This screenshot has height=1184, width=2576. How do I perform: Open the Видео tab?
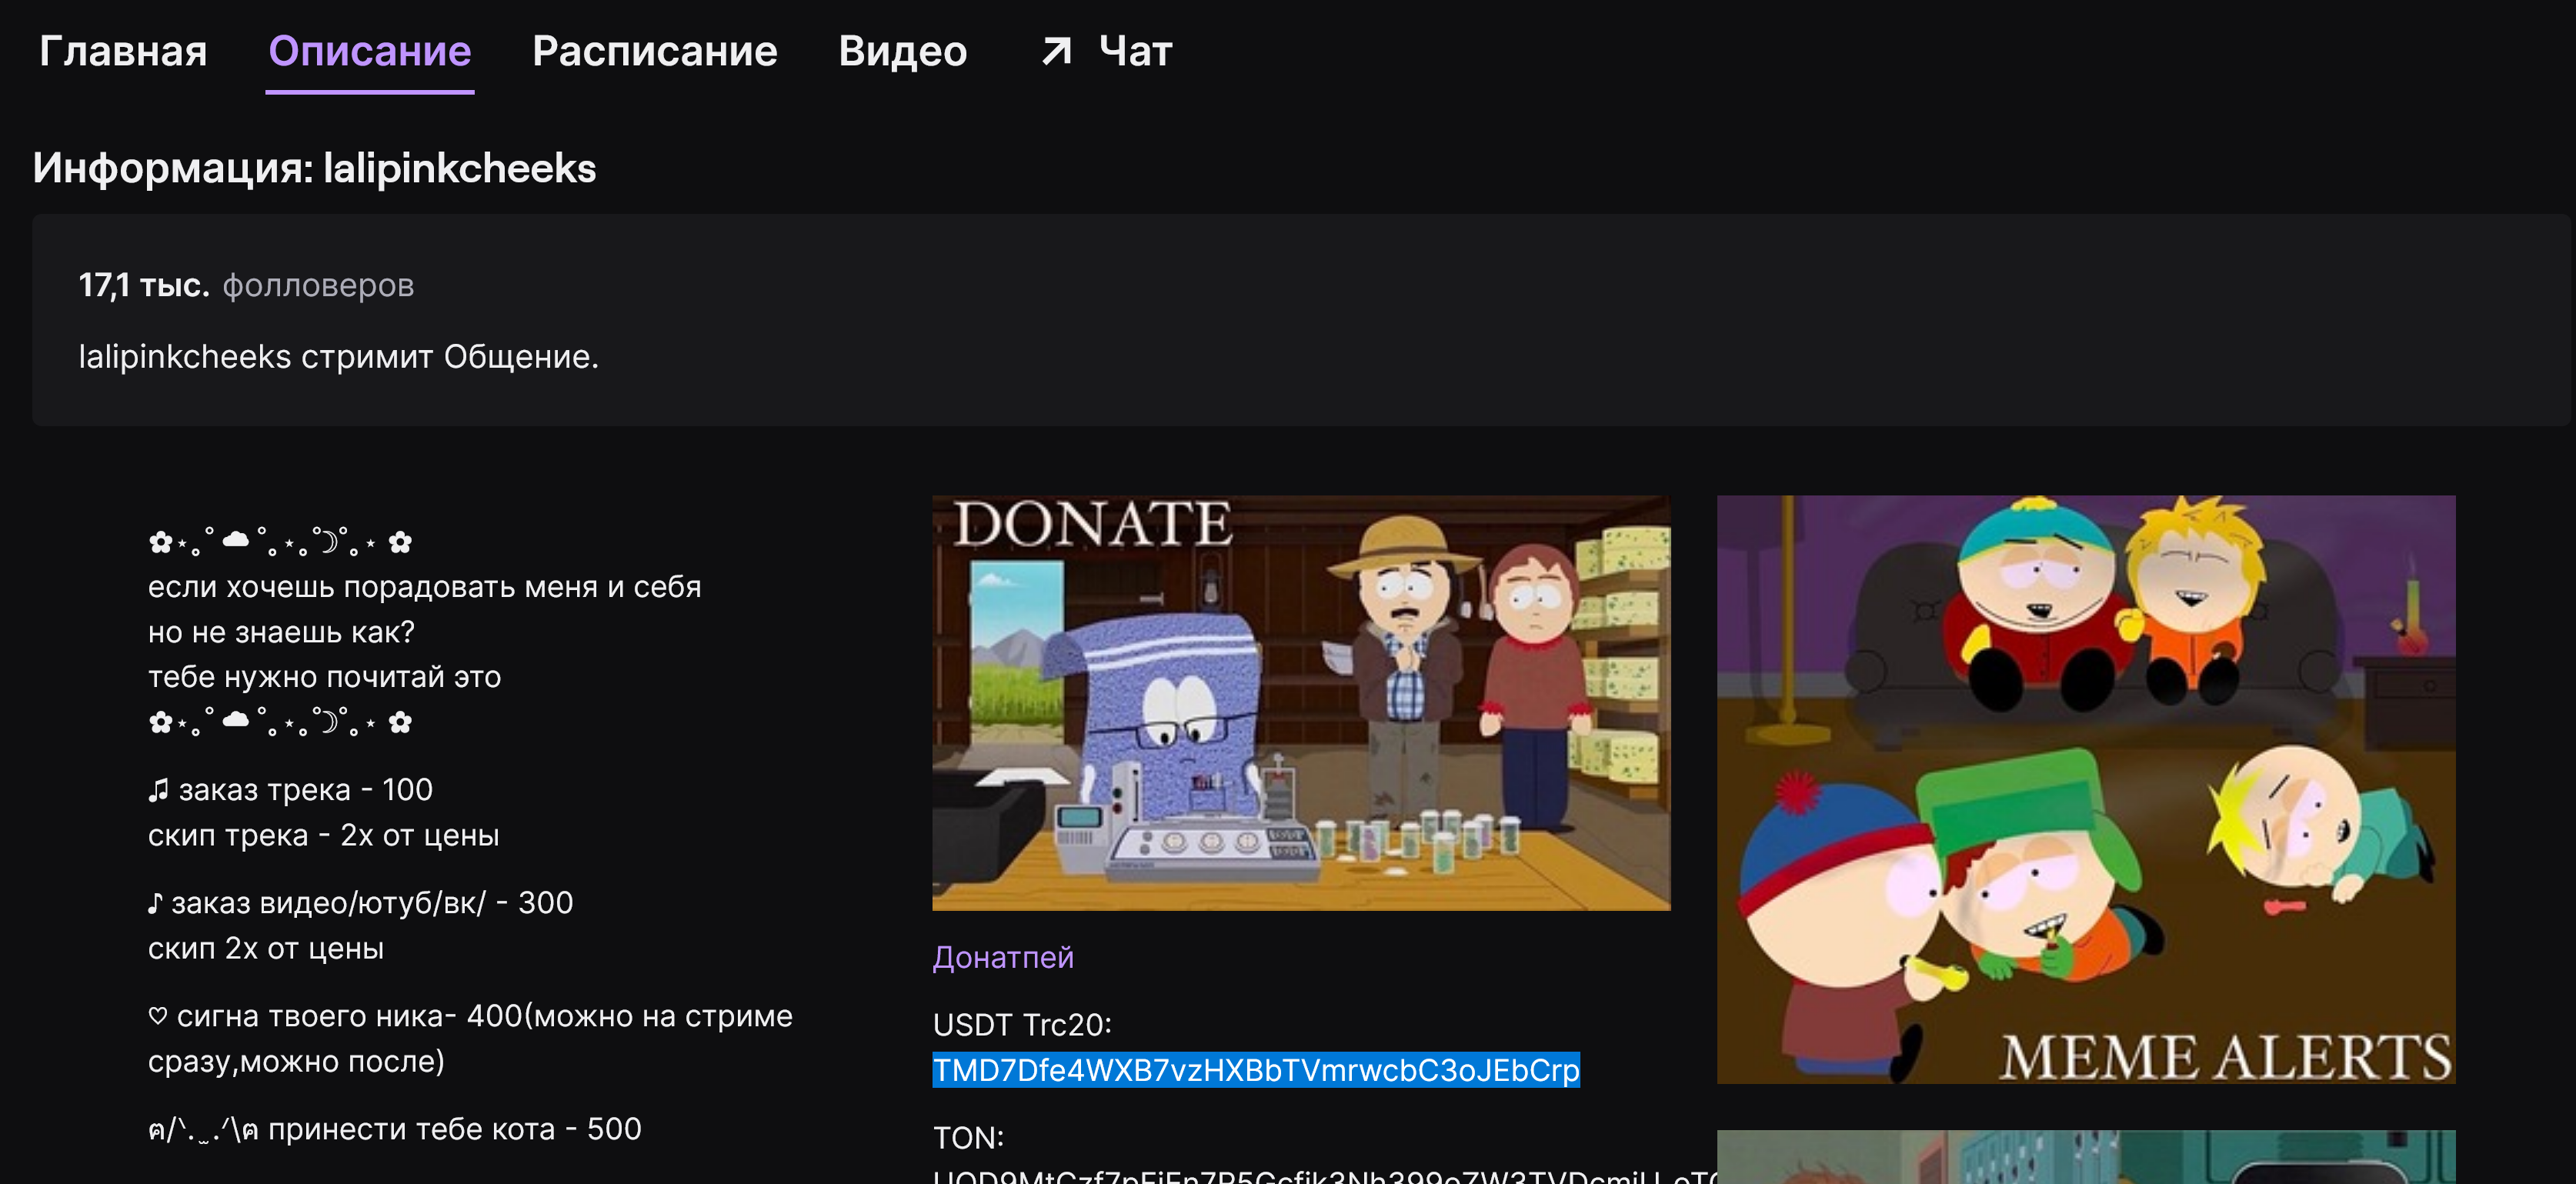(x=903, y=51)
